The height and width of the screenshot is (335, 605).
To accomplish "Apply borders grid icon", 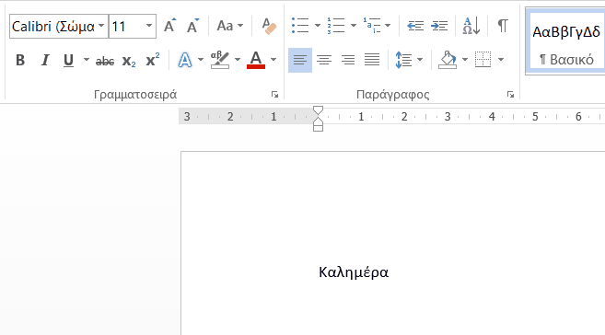I will tap(483, 60).
